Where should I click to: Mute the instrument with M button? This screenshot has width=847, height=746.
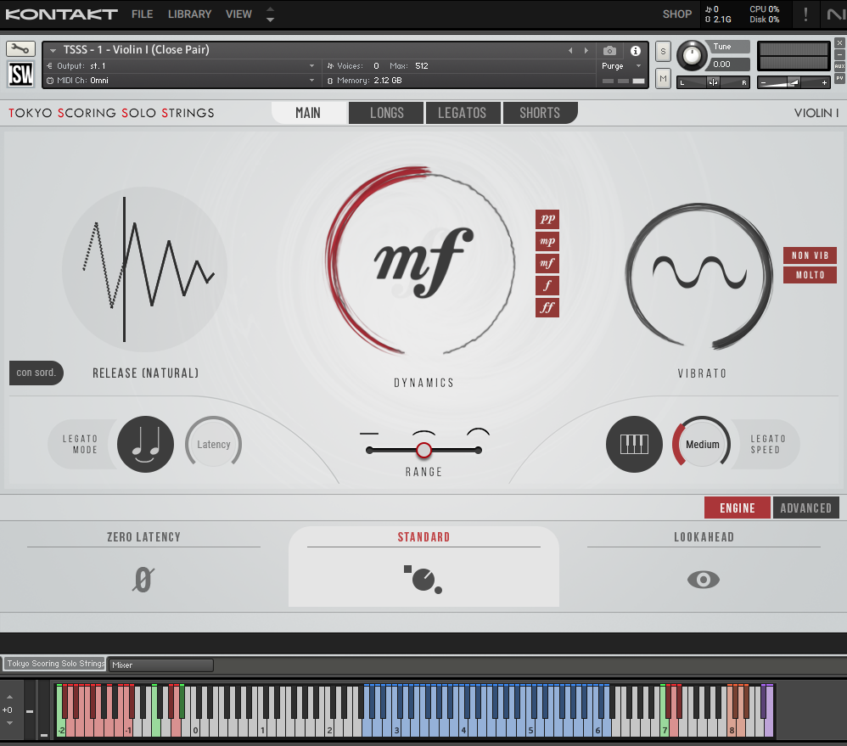click(x=663, y=79)
